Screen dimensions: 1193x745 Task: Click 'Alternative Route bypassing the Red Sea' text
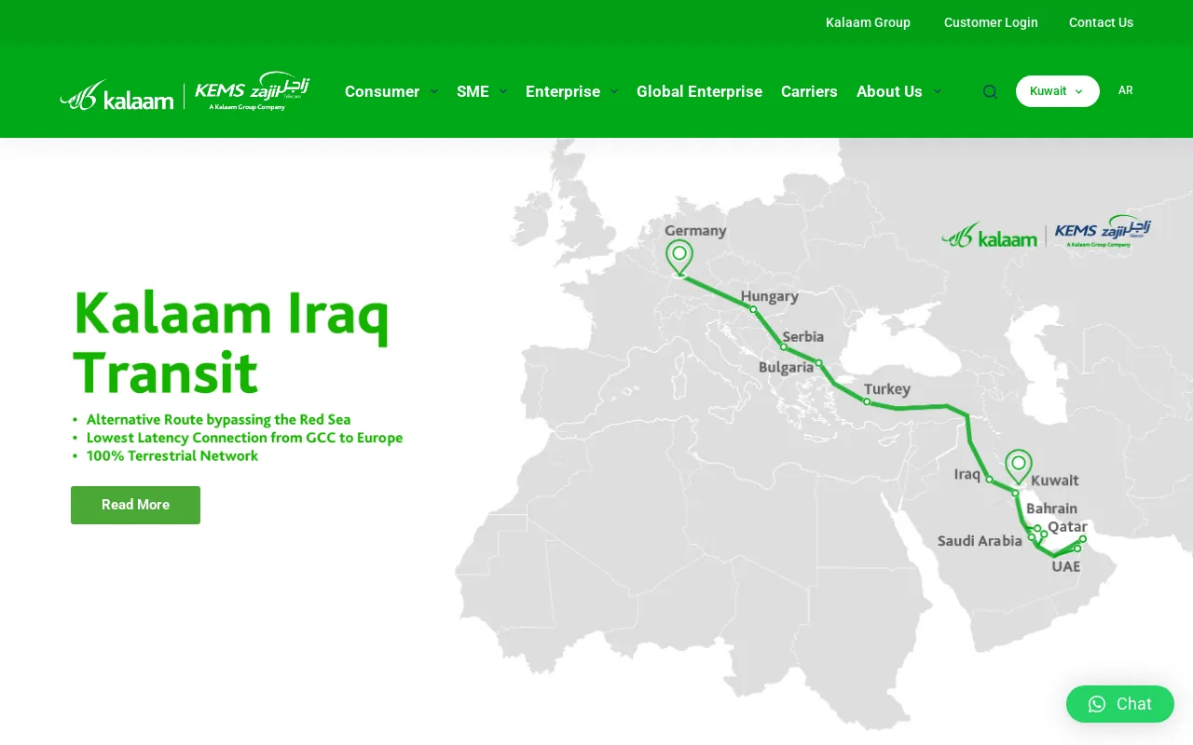(x=218, y=420)
